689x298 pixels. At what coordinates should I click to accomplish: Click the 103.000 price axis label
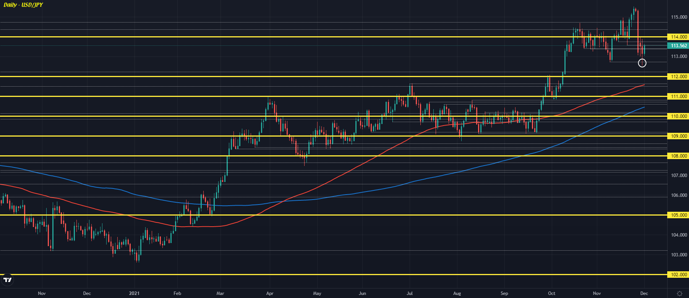[x=679, y=255]
